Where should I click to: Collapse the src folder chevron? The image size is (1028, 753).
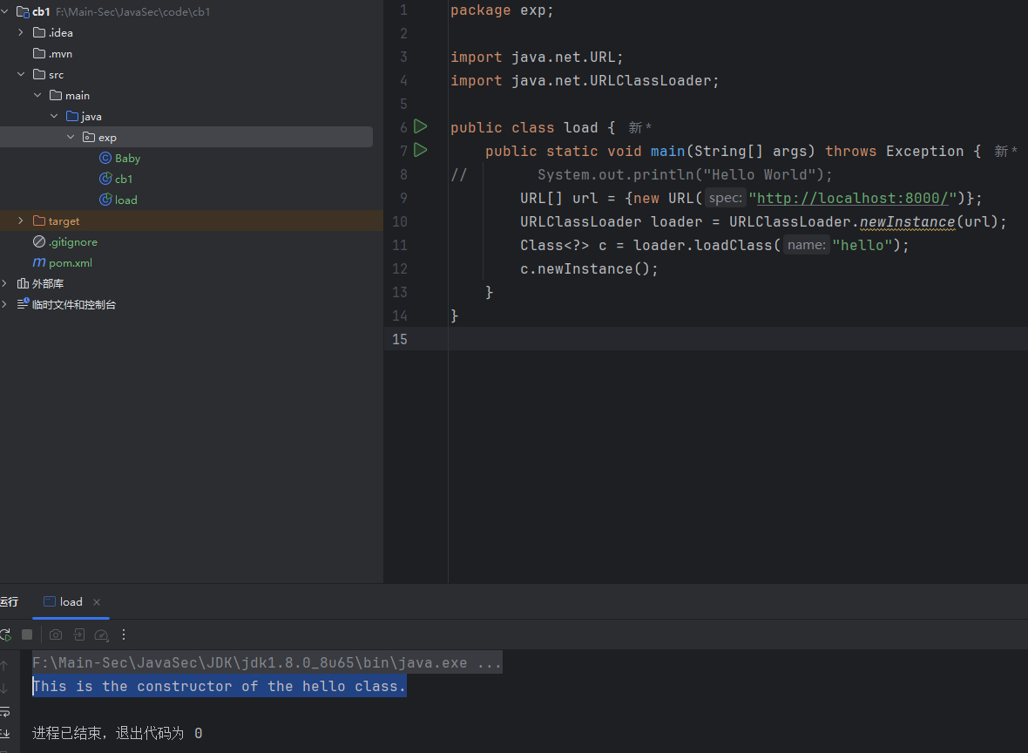21,74
